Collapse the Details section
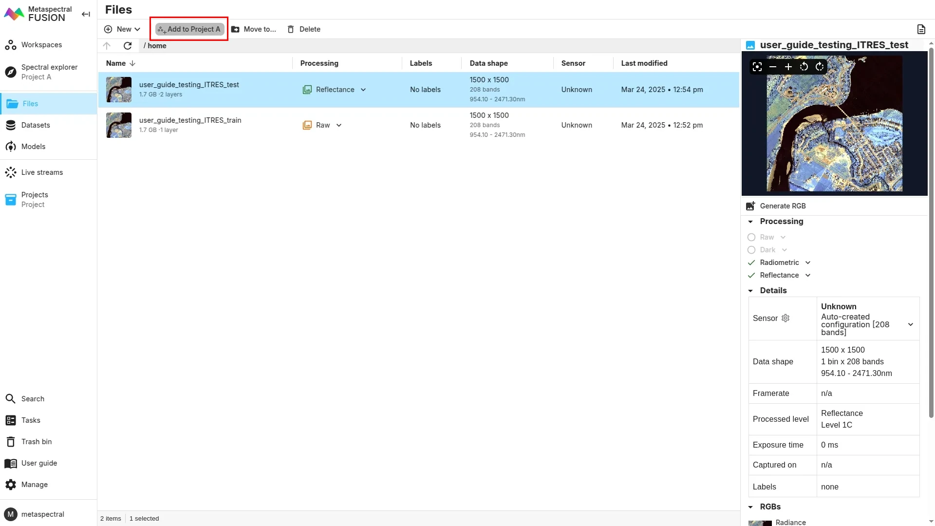Viewport: 935px width, 526px height. 750,291
